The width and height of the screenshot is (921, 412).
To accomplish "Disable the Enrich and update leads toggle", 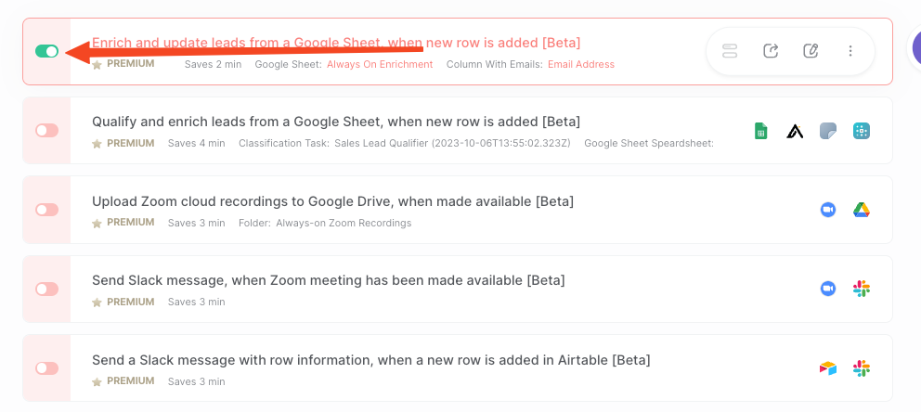I will 47,51.
